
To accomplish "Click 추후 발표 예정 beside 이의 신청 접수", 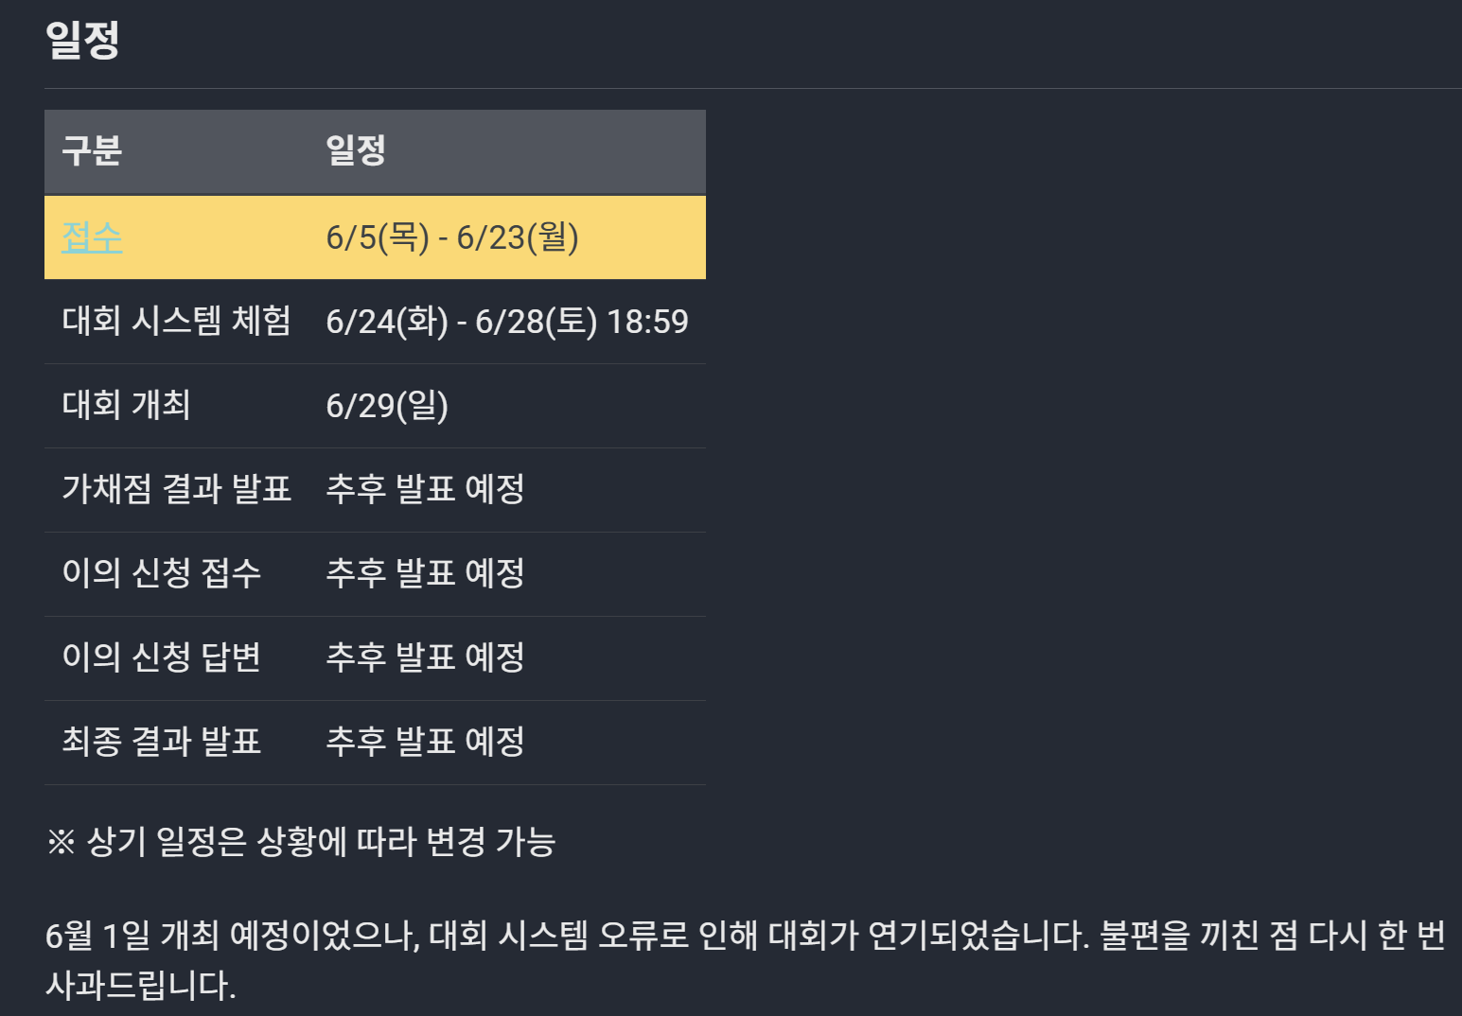I will [425, 573].
